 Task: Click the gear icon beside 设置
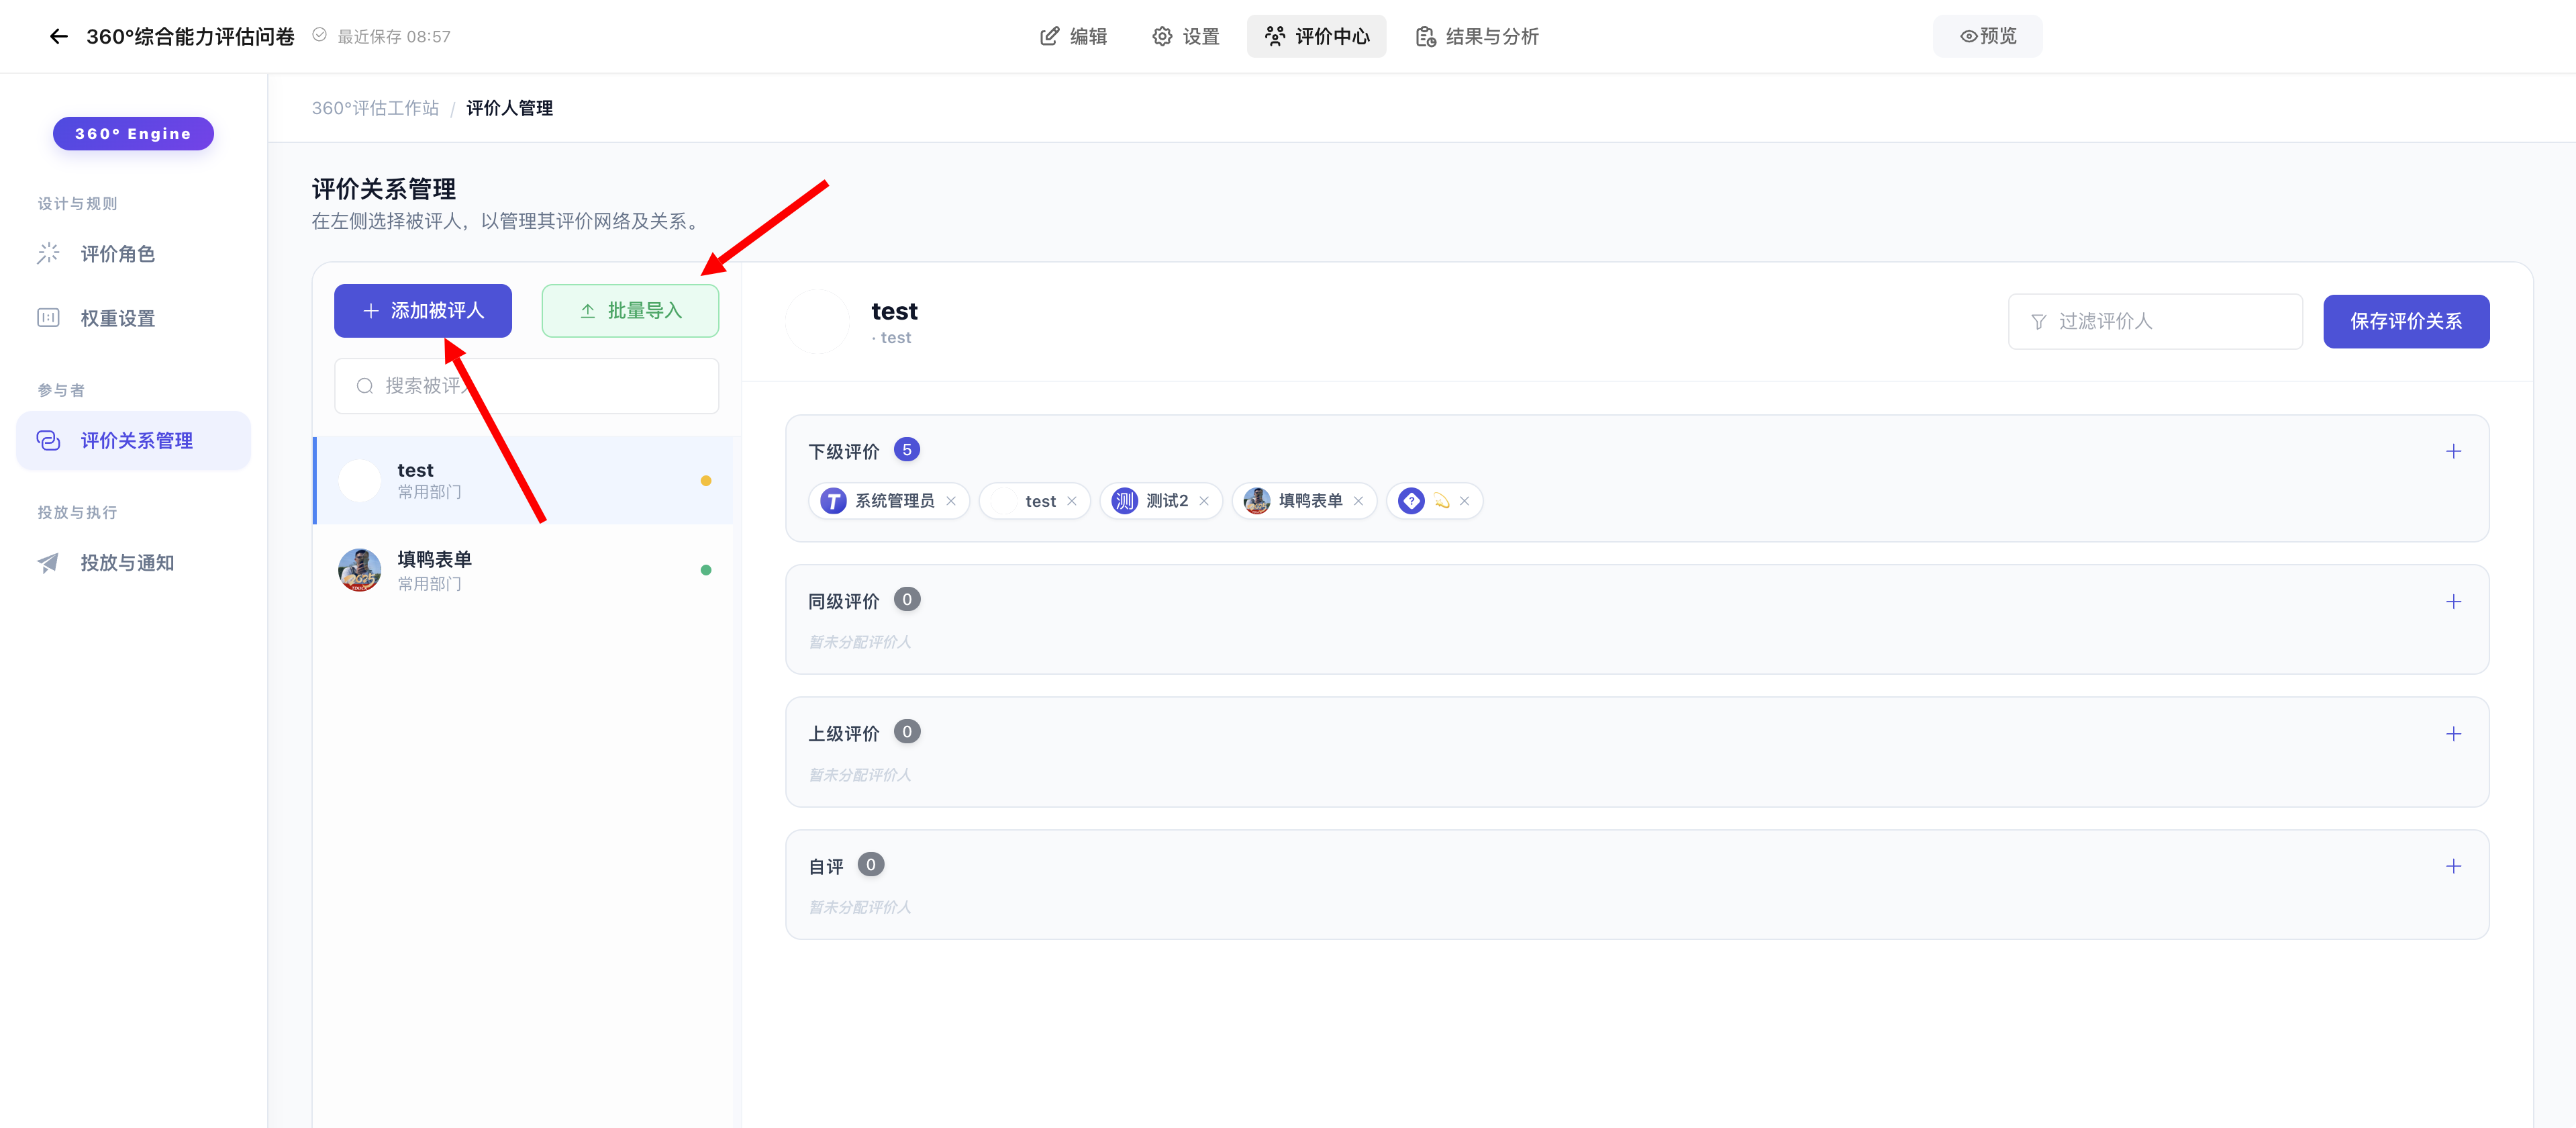pos(1162,37)
